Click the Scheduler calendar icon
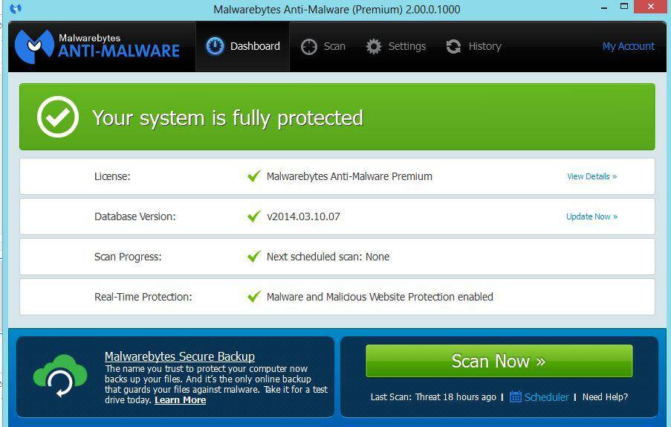 coord(516,396)
